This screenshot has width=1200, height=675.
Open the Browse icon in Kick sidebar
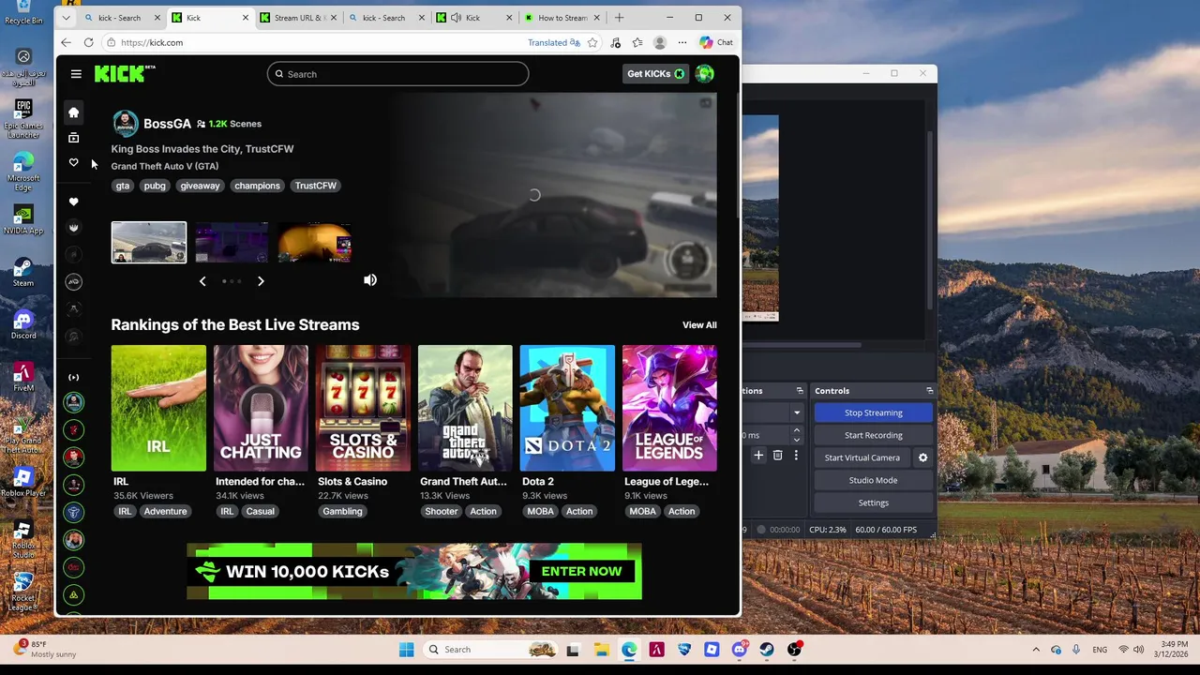(73, 138)
